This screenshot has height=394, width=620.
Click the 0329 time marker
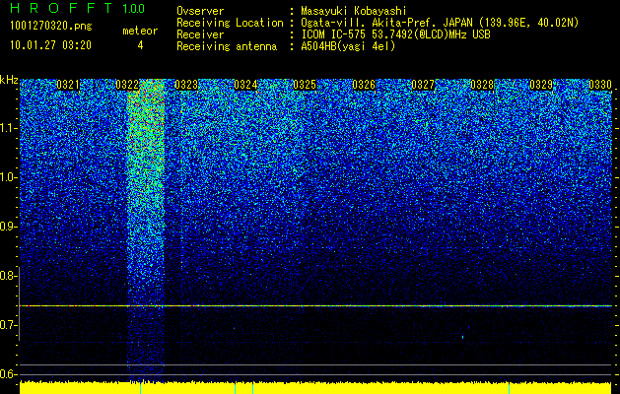(x=541, y=85)
